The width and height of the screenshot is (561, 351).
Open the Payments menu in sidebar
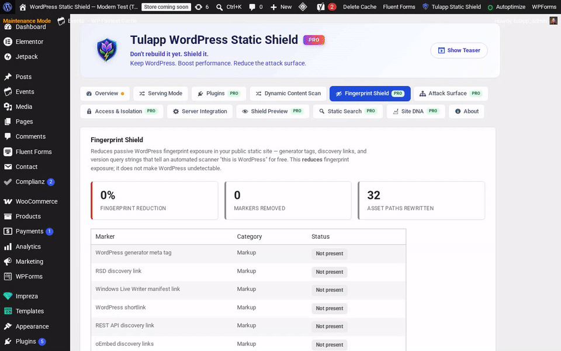pos(35,232)
